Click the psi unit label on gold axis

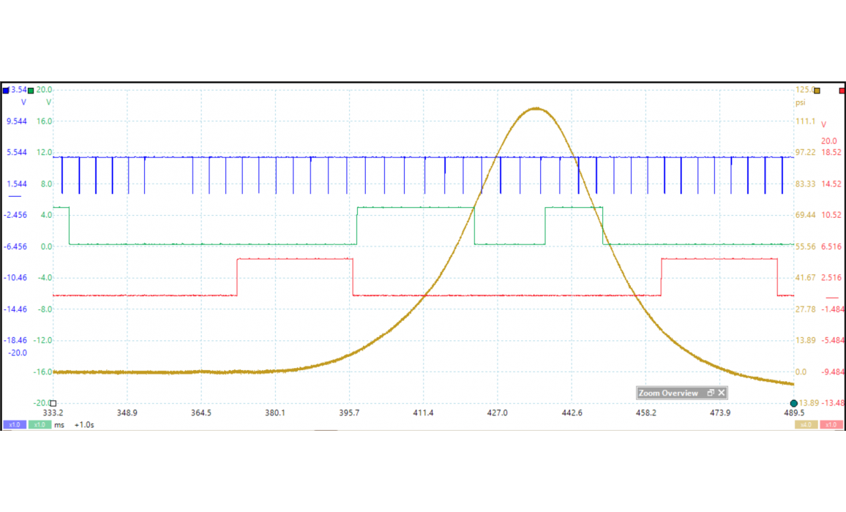801,103
